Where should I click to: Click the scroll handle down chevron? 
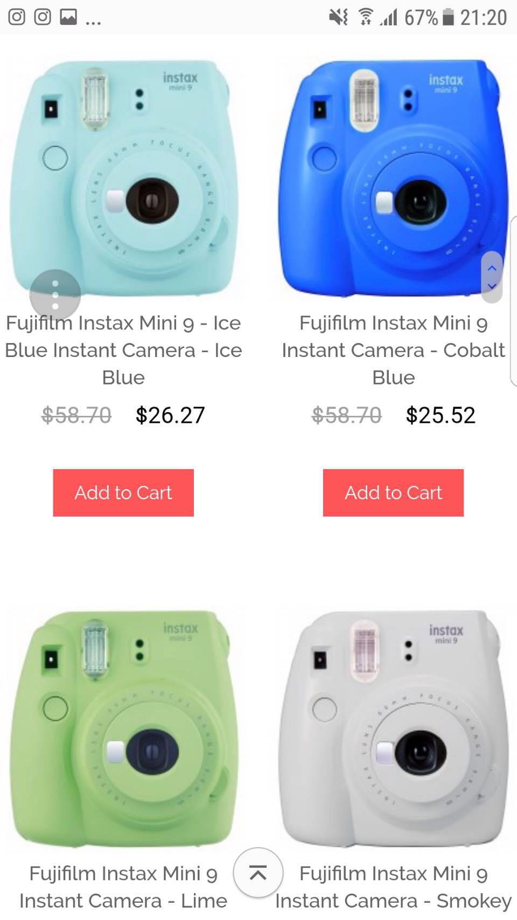pos(492,286)
